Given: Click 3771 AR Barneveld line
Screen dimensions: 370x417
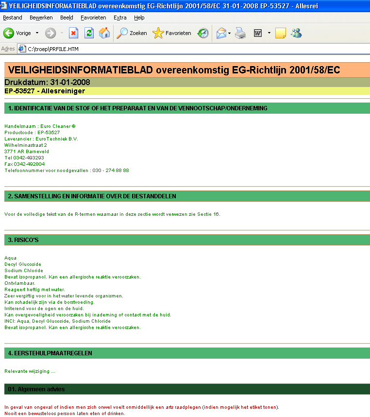Looking at the screenshot, I should [27, 152].
